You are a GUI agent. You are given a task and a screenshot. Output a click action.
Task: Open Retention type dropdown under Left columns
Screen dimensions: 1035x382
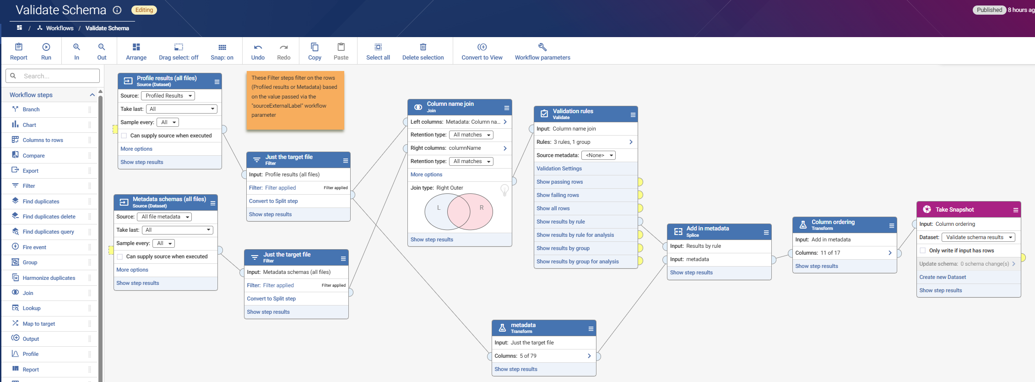point(471,135)
